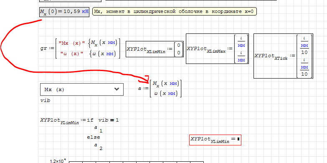Click the "Mx (x)" string in gr matrix
Image resolution: width=327 pixels, height=163 pixels.
(72, 43)
